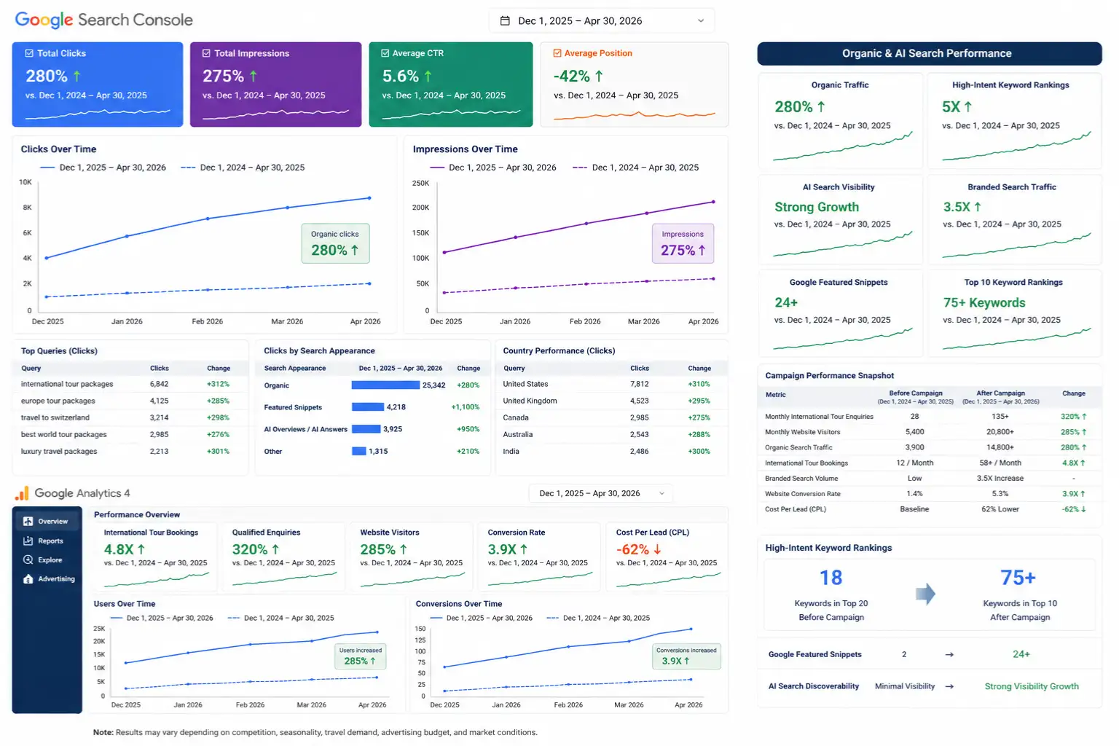
Task: Click the 'luxury travel packages' query
Action: [x=59, y=452]
